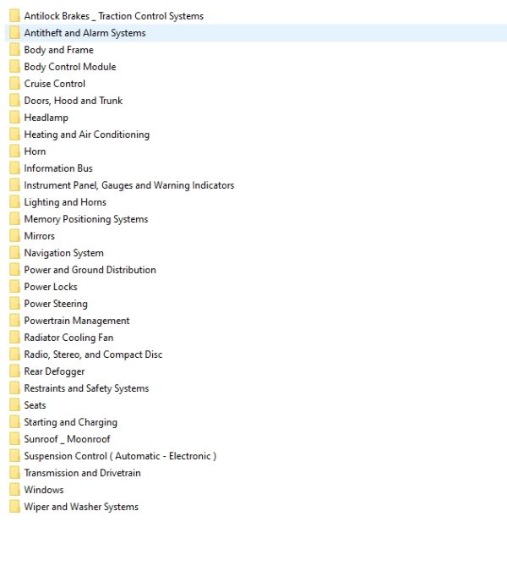Click the 'Transmission and Drivetrain' folder name
The image size is (507, 577).
[x=82, y=473]
